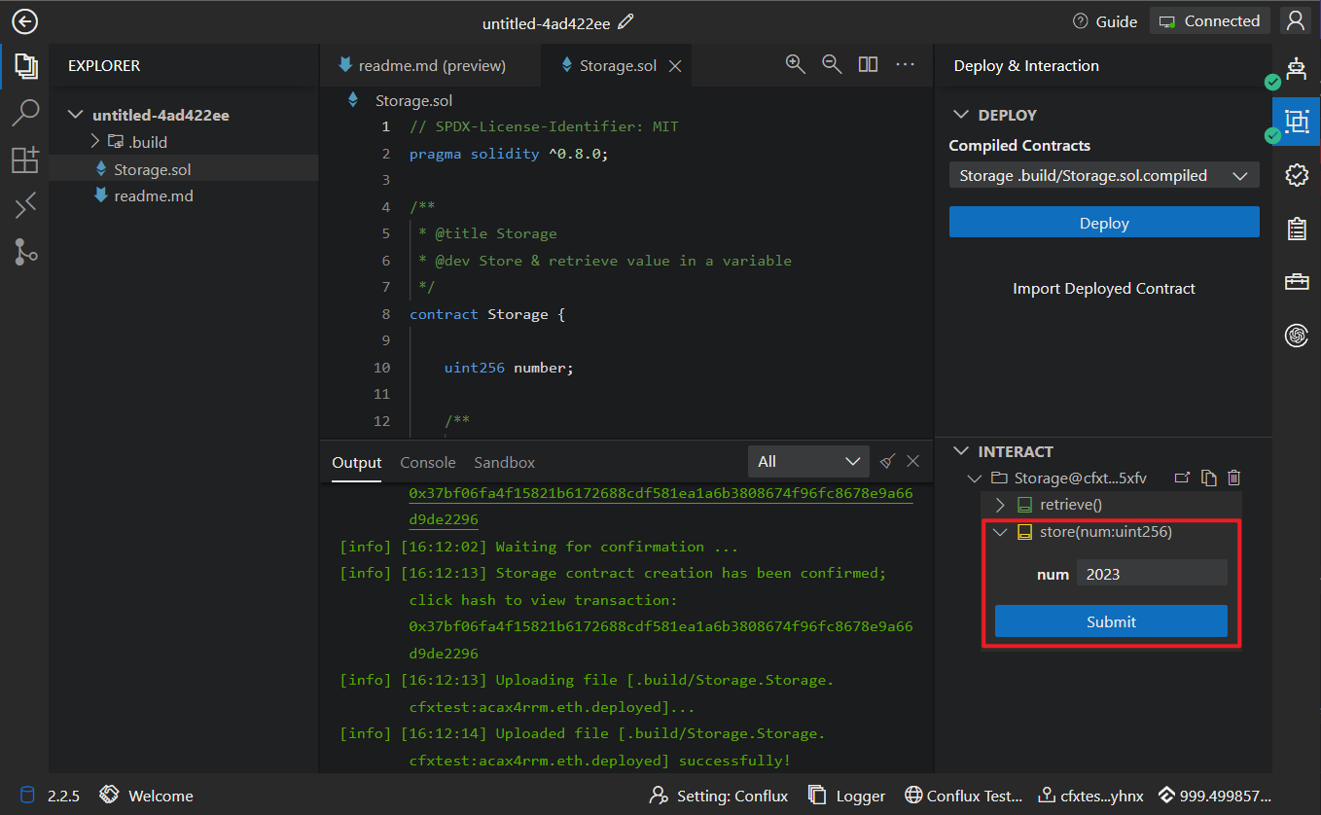Switch to the Storage.sol editor tab
Image resolution: width=1321 pixels, height=815 pixels.
click(x=618, y=66)
